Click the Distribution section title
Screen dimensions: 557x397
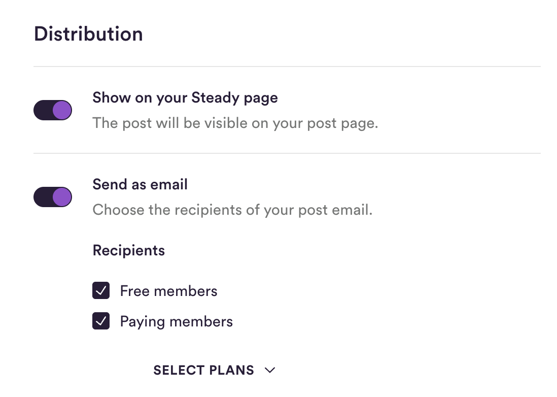pyautogui.click(x=88, y=34)
